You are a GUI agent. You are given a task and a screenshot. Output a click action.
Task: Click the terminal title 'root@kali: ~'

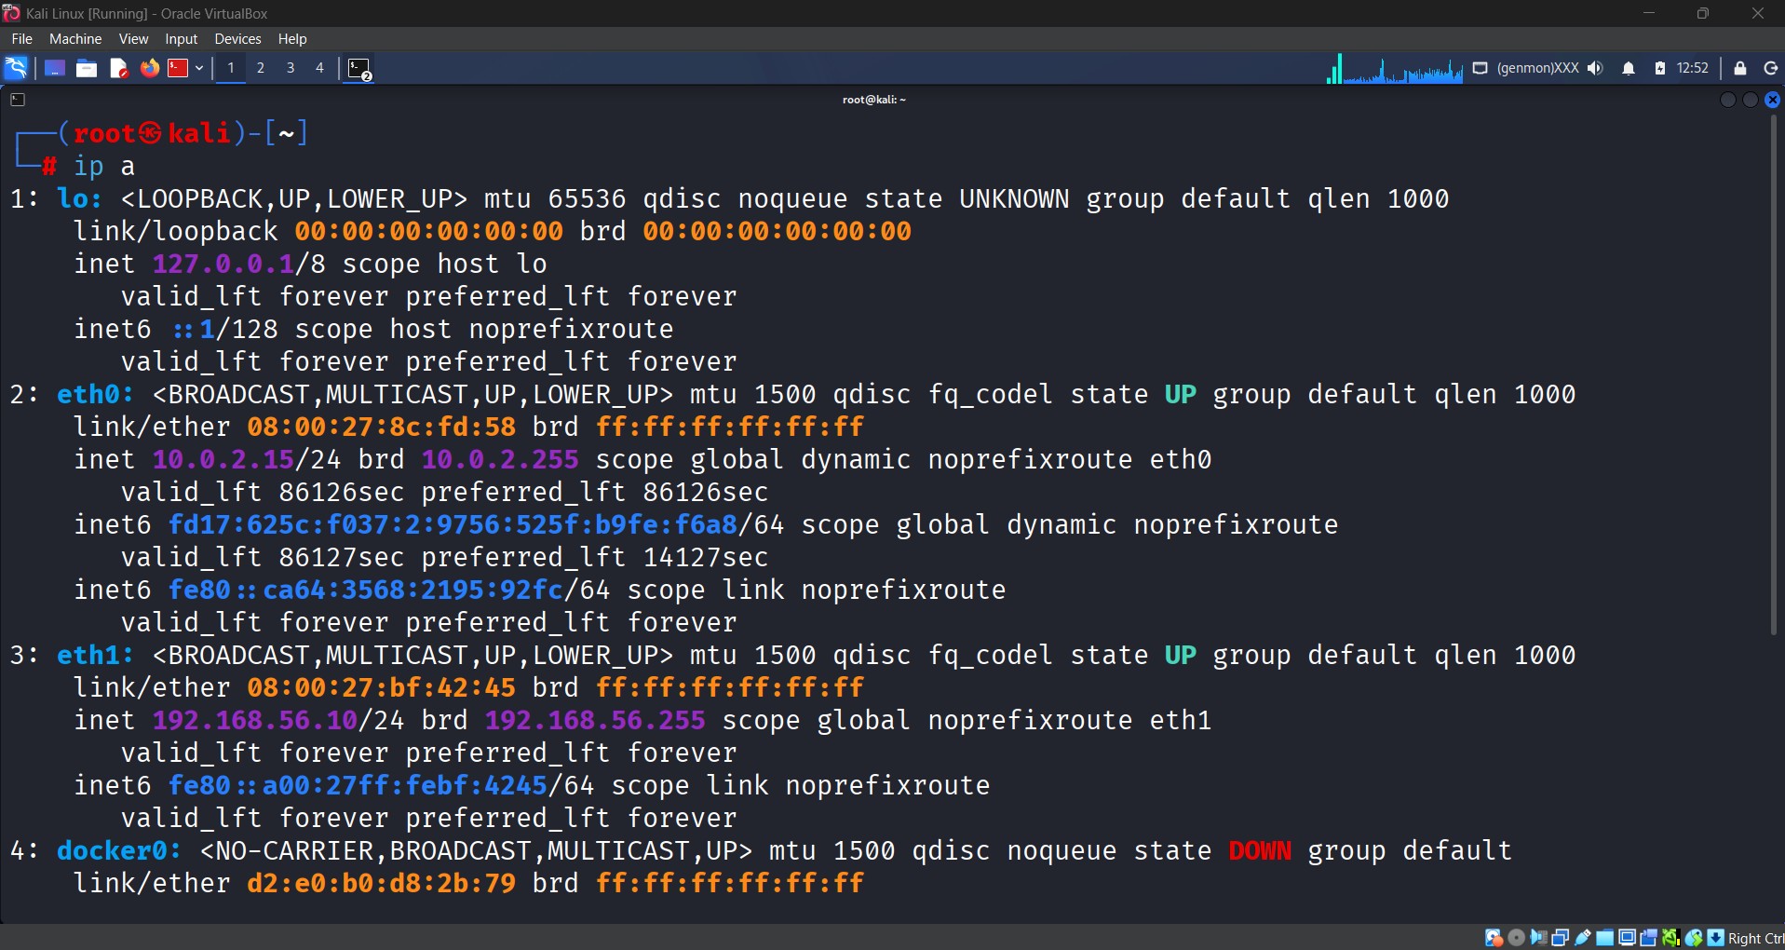873,100
